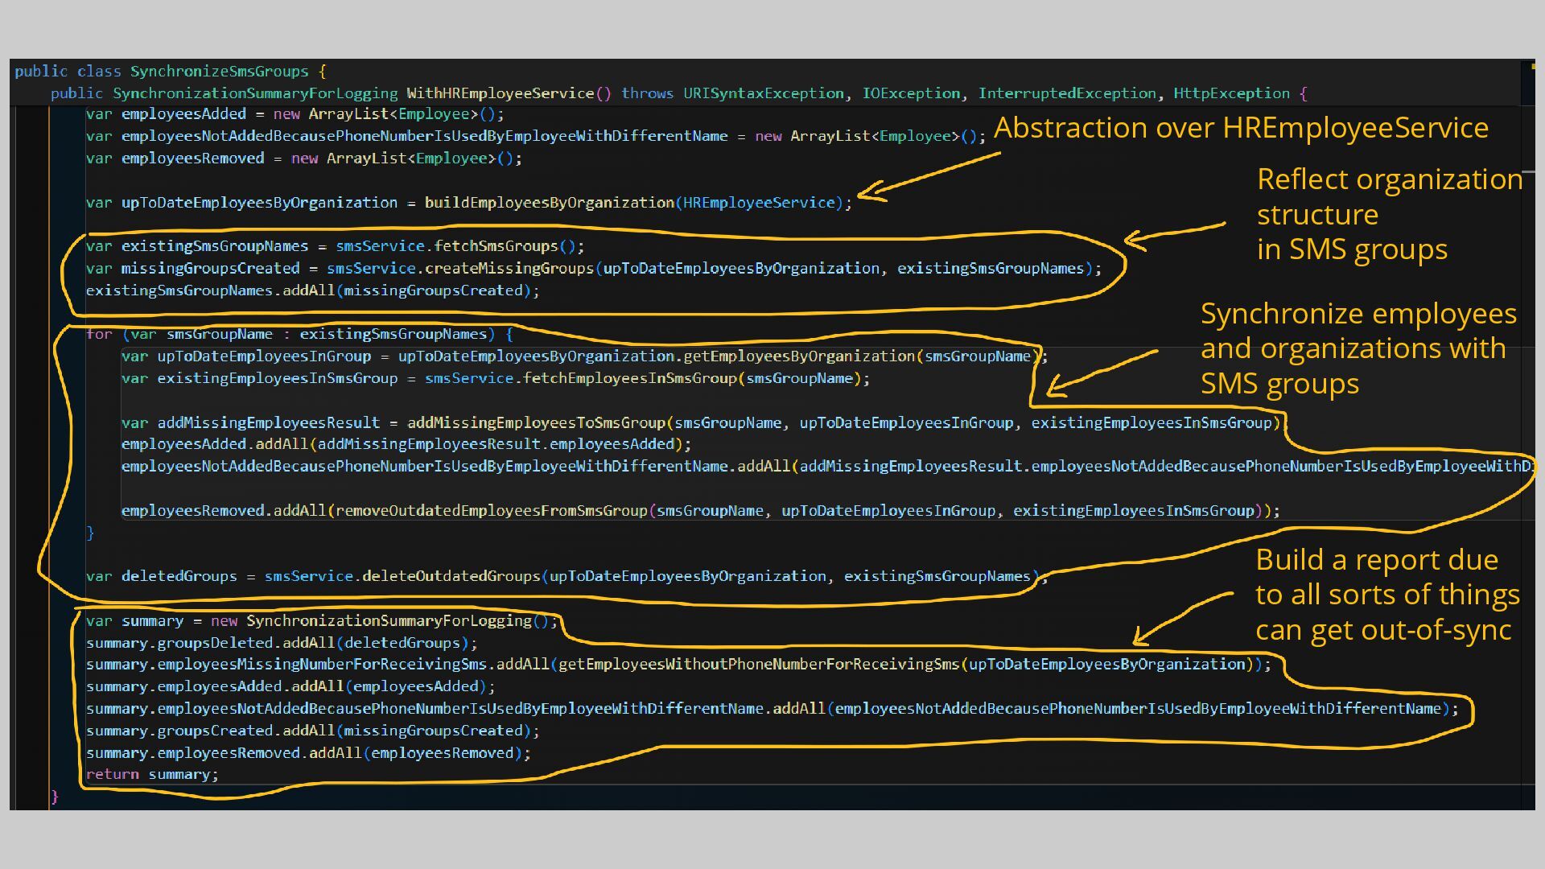The width and height of the screenshot is (1545, 869).
Task: Click 'return summary' statement
Action: (x=151, y=775)
